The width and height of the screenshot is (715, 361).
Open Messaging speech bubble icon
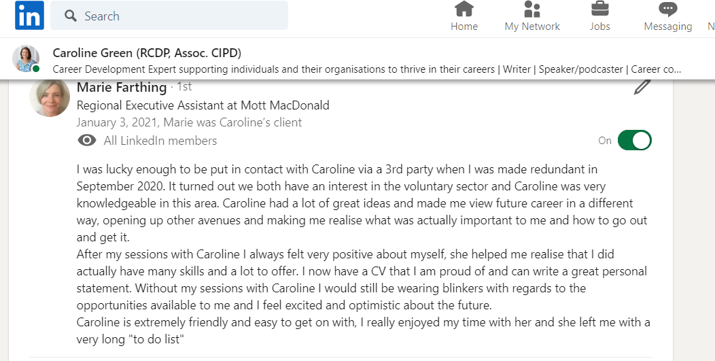click(667, 9)
